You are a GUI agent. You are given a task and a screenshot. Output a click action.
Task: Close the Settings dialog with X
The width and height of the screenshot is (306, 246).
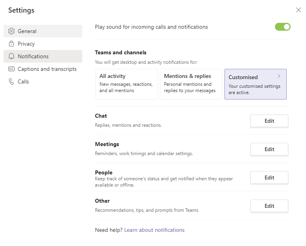click(298, 10)
